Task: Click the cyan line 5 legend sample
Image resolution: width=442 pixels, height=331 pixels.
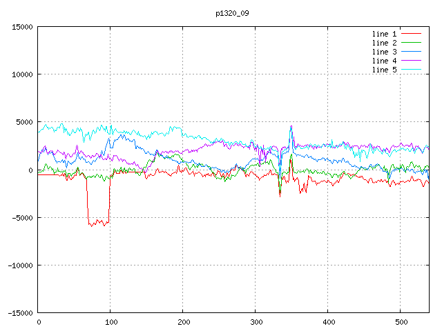Action: [411, 70]
